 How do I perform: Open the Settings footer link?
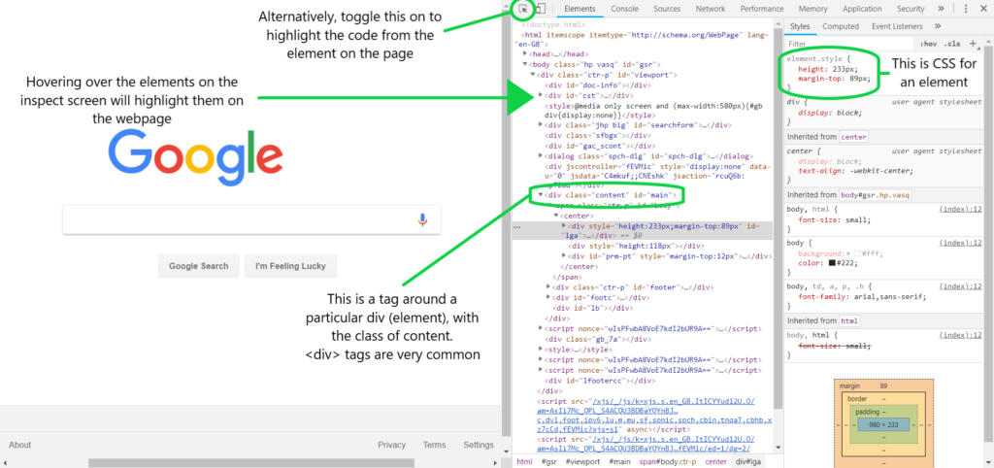(x=478, y=445)
